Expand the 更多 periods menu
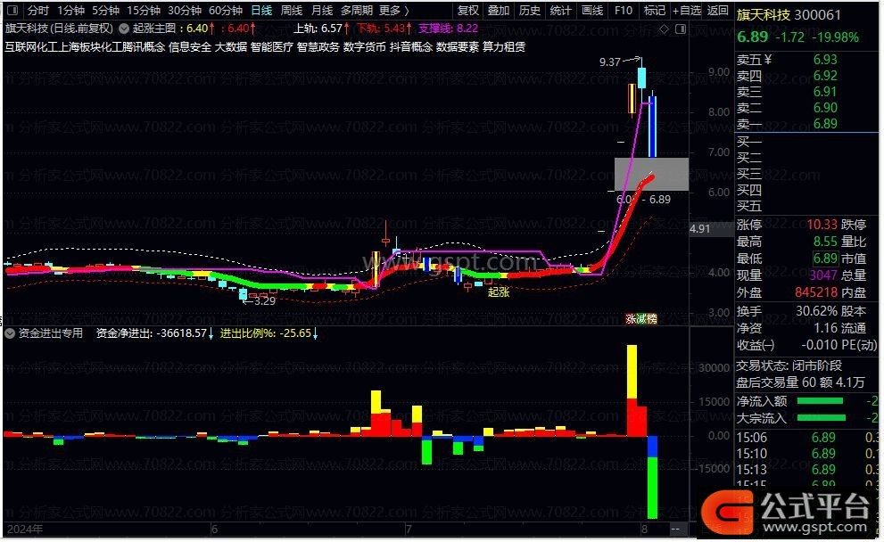This screenshot has height=542, width=884. (393, 10)
